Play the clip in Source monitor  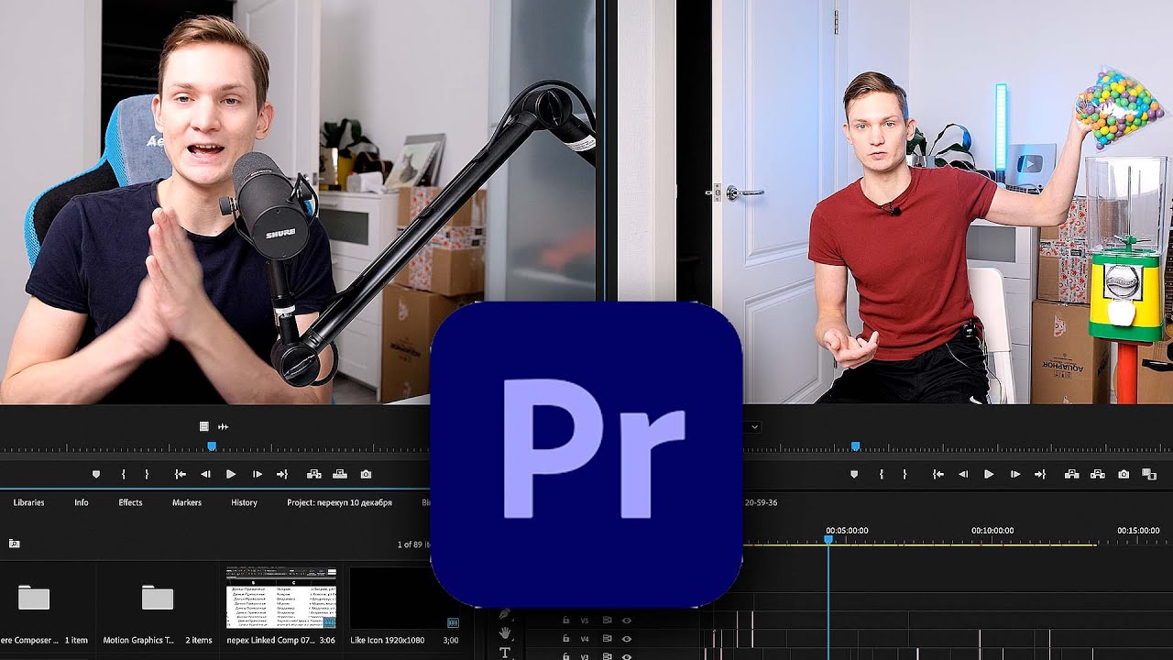coord(231,474)
